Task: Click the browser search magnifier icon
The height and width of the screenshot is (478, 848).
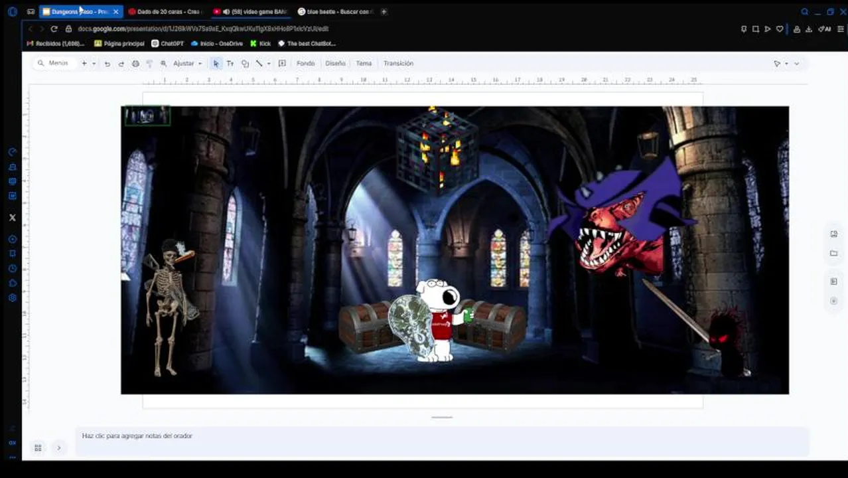Action: (805, 12)
